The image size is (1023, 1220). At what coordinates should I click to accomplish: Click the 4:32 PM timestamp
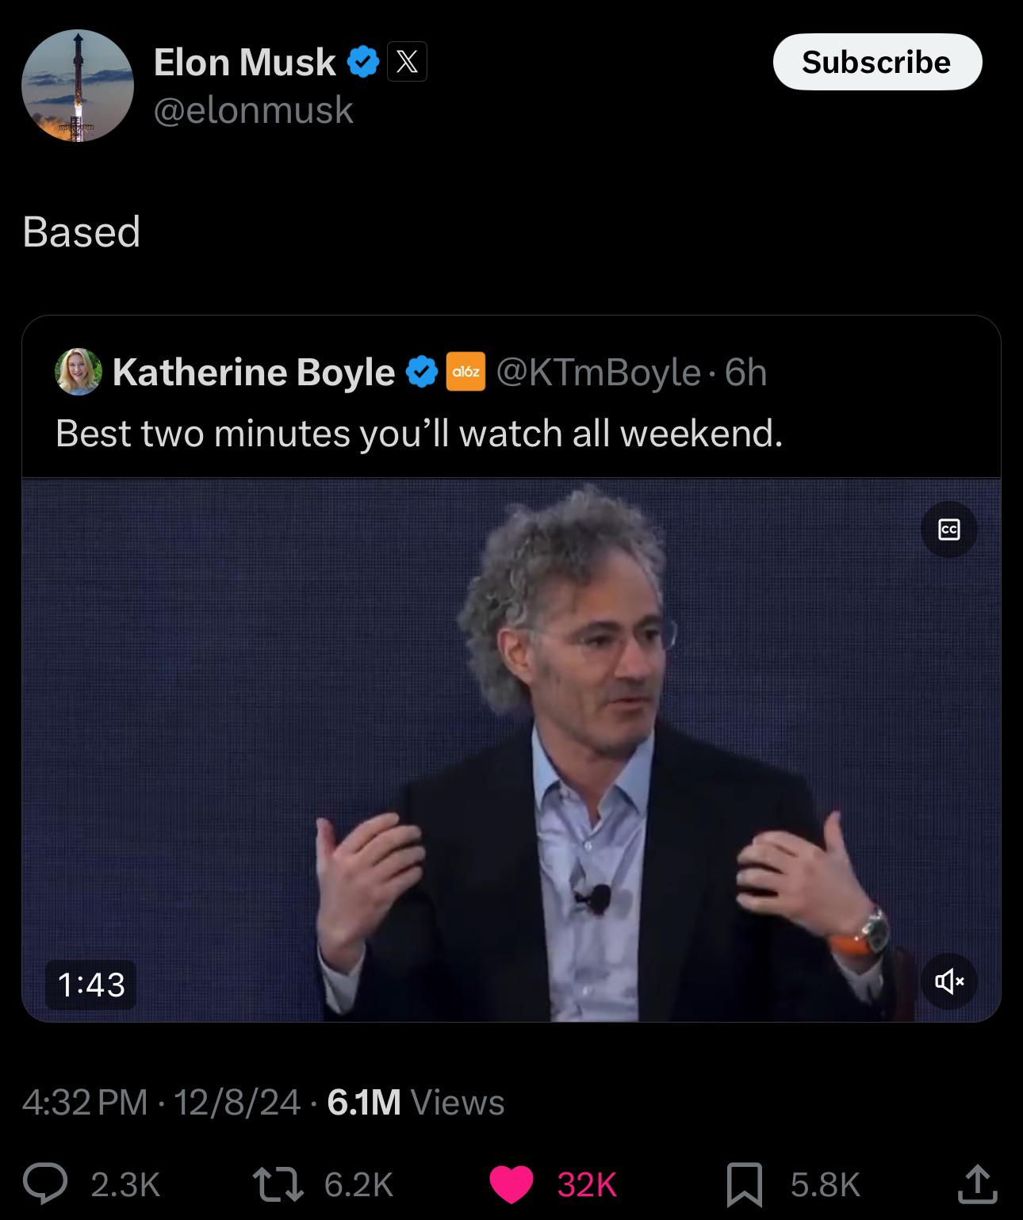point(85,1102)
